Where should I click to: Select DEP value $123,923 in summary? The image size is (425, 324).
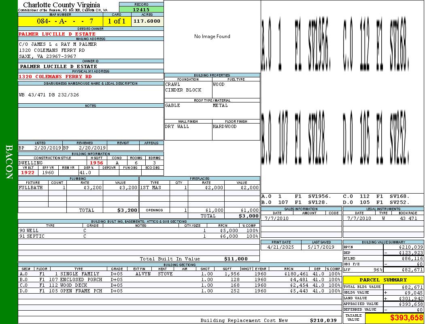(x=411, y=253)
